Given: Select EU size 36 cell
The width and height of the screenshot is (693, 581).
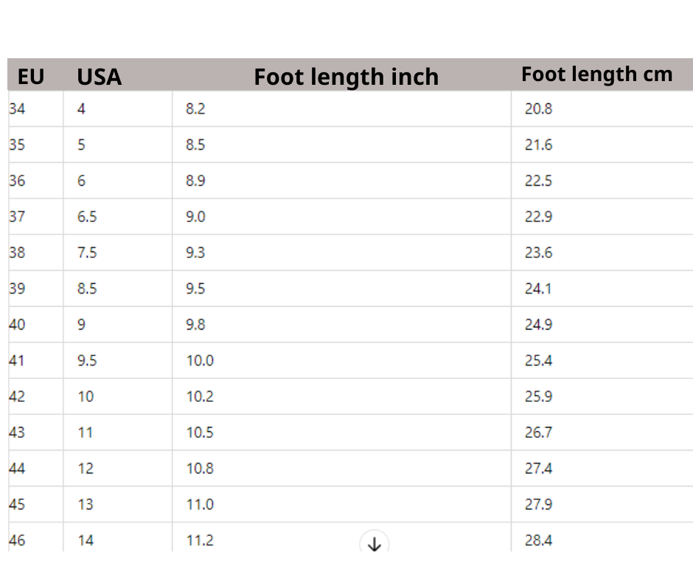Looking at the screenshot, I should click(x=36, y=181).
